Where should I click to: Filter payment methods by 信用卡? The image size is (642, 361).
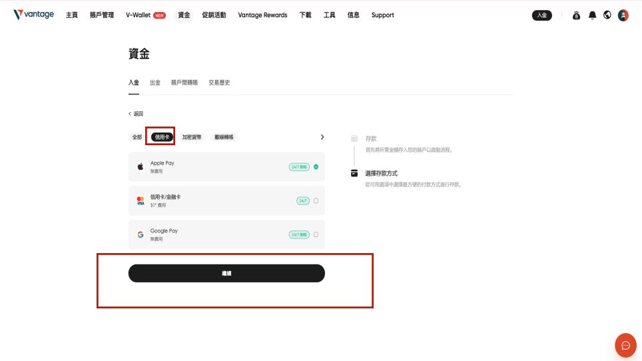[x=162, y=137]
